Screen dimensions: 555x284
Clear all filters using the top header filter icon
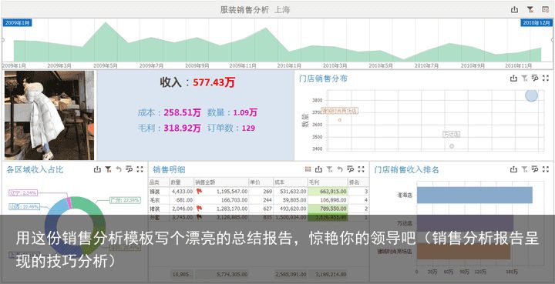530,10
